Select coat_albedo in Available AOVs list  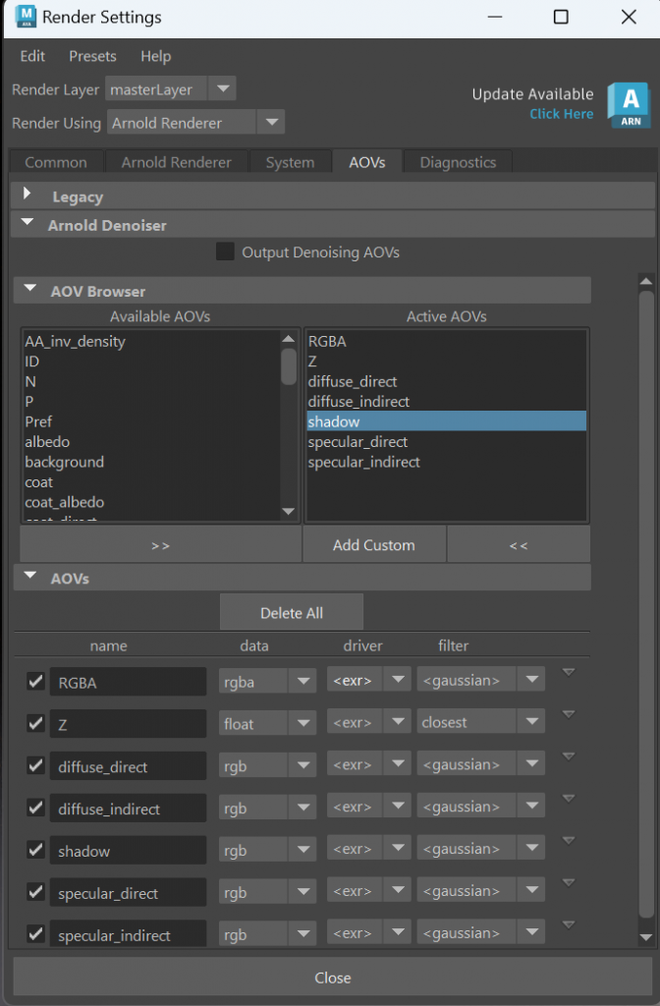tap(151, 502)
